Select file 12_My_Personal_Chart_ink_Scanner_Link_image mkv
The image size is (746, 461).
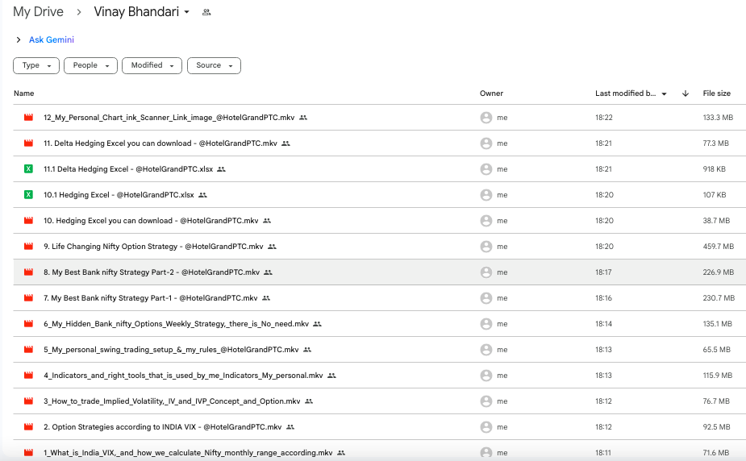click(x=169, y=118)
